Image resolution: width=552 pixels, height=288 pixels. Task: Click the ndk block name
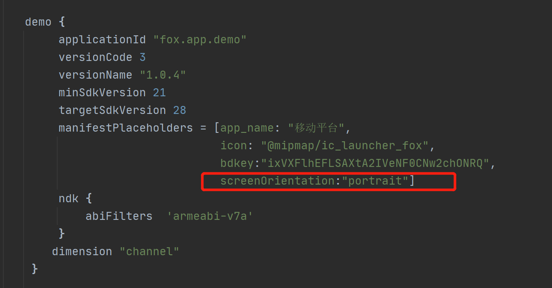pos(69,198)
